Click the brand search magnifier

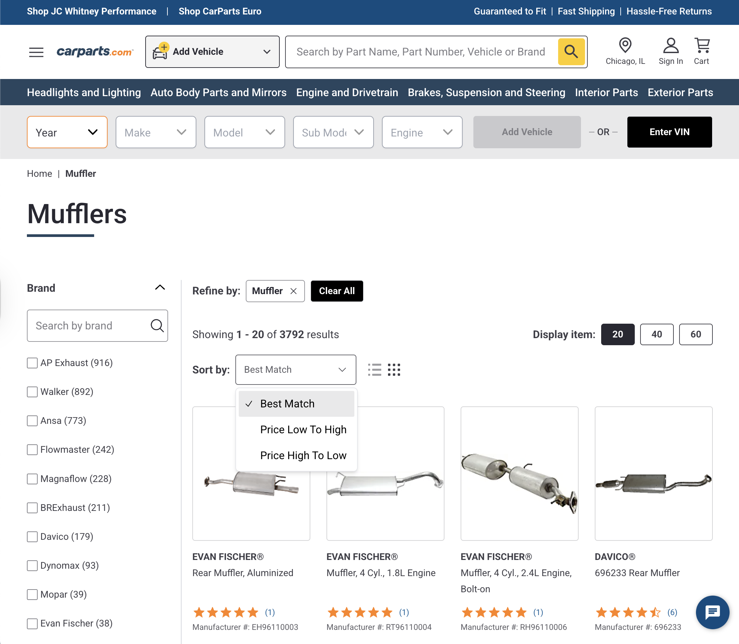[157, 326]
